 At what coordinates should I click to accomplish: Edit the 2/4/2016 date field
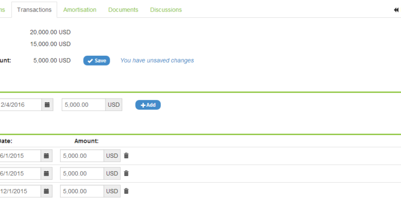tap(20, 105)
